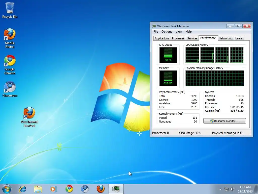Click the Handles value 12033
258x194 pixels.
pyautogui.click(x=240, y=96)
